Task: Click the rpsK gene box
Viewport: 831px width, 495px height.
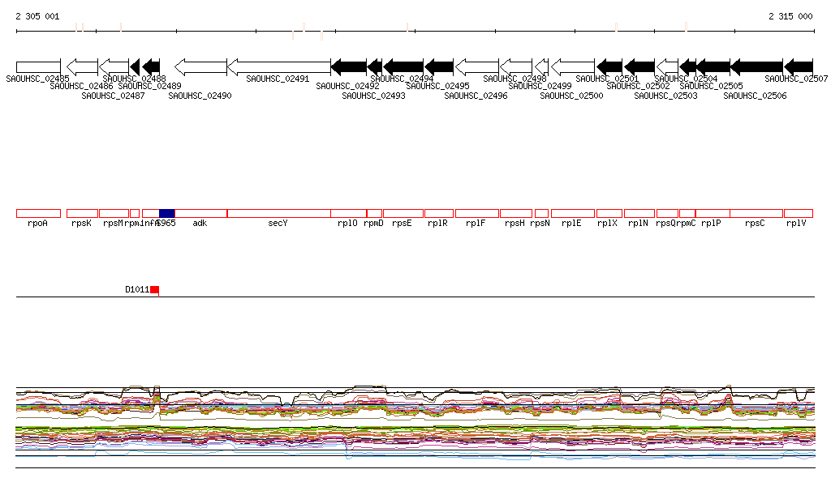Action: (82, 213)
